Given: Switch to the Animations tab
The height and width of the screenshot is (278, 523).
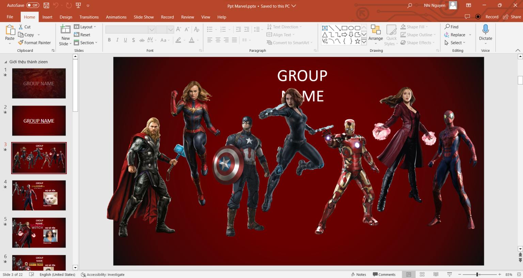Looking at the screenshot, I should pyautogui.click(x=116, y=17).
